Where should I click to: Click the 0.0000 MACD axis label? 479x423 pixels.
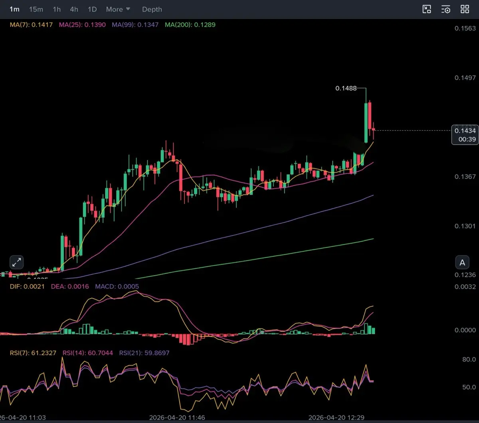pos(465,330)
